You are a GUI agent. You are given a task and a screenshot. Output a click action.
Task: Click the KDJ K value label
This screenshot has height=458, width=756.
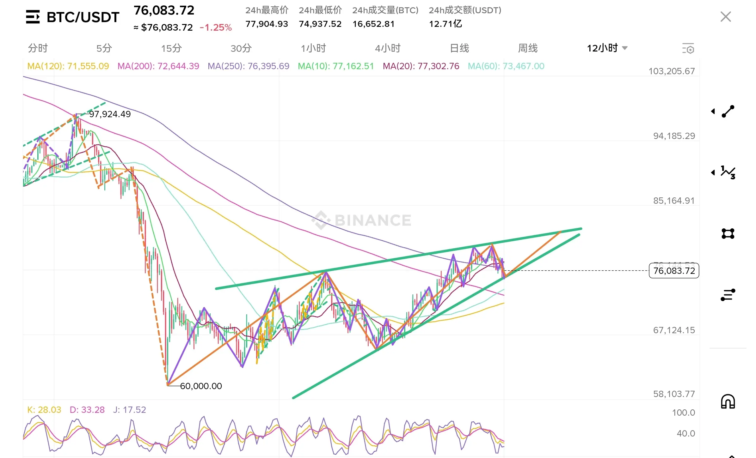pyautogui.click(x=44, y=410)
